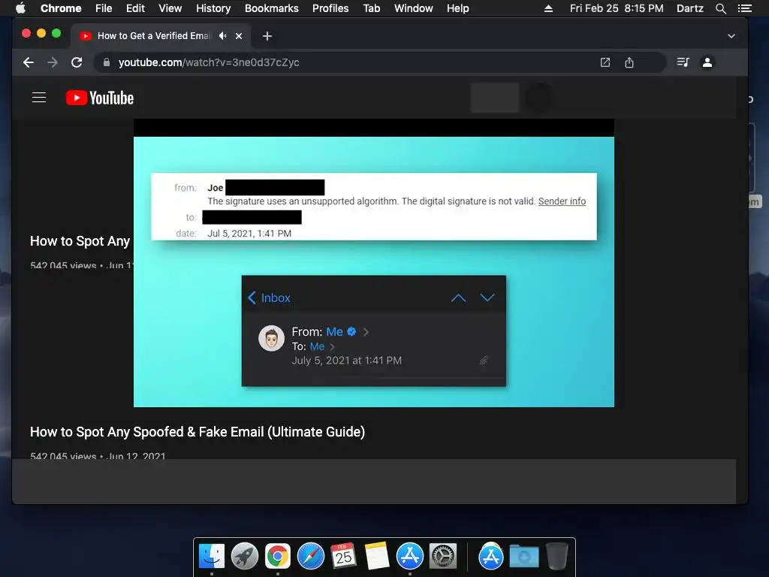The image size is (769, 577).
Task: Click the date and time in menu bar
Action: pos(617,8)
